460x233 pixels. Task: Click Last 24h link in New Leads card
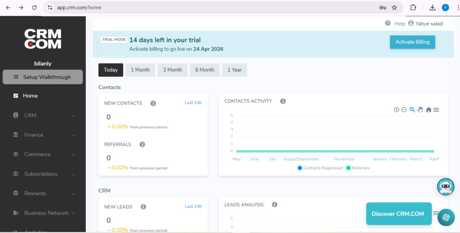193,207
